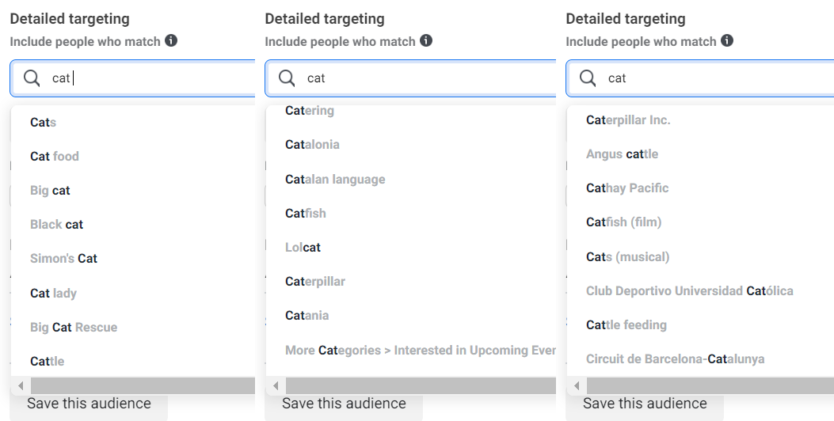The width and height of the screenshot is (834, 421).
Task: Choose the "Cats (musical)" suggestion
Action: pyautogui.click(x=627, y=256)
